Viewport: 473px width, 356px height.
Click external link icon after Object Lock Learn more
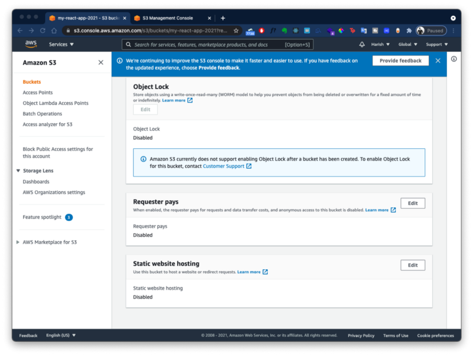tap(190, 100)
